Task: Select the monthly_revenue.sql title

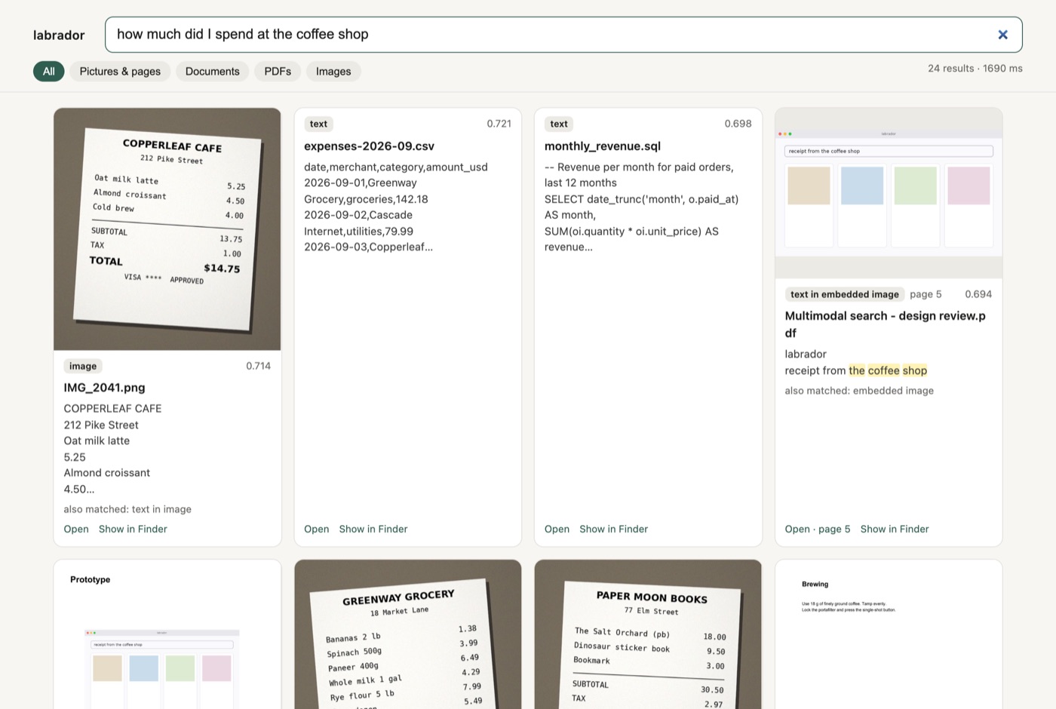Action: [603, 146]
